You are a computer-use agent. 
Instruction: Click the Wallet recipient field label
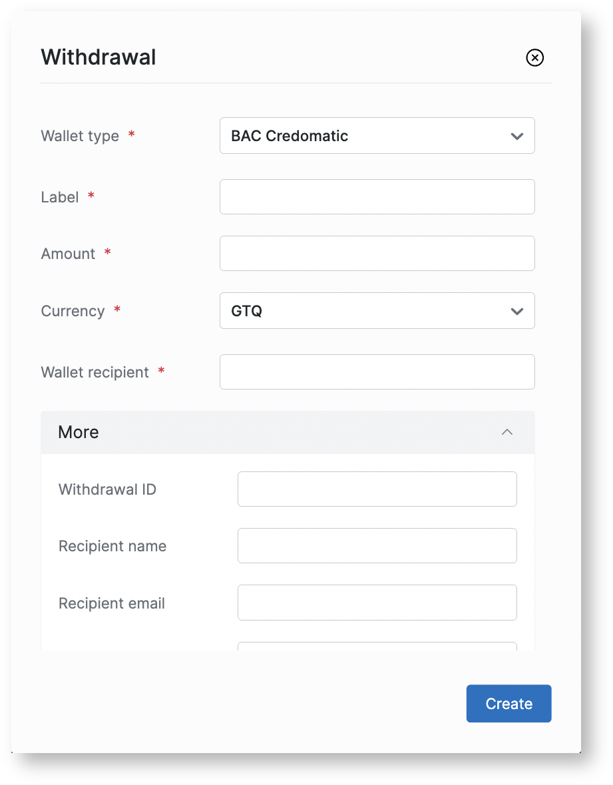pyautogui.click(x=95, y=373)
